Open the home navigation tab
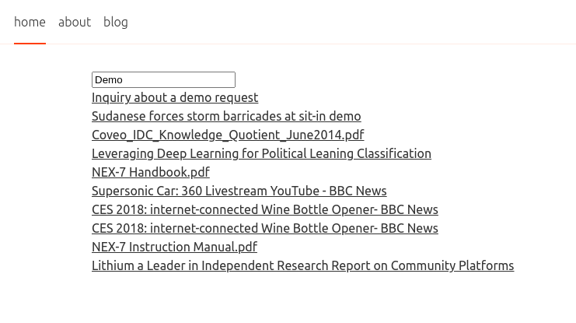The image size is (576, 323). [x=30, y=22]
